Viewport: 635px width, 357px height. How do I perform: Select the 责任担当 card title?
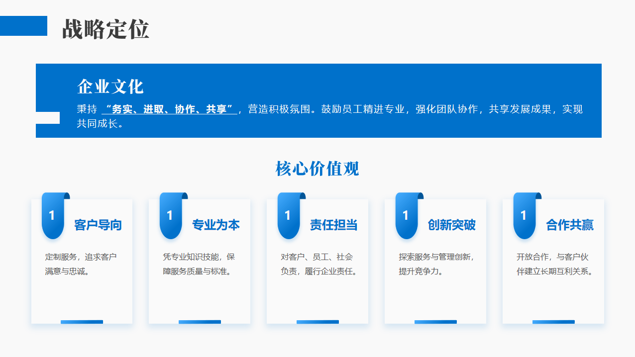click(x=334, y=225)
